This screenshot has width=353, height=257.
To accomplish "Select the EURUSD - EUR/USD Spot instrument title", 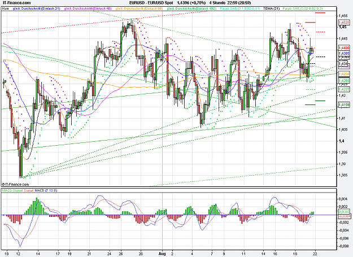I will pyautogui.click(x=151, y=3).
